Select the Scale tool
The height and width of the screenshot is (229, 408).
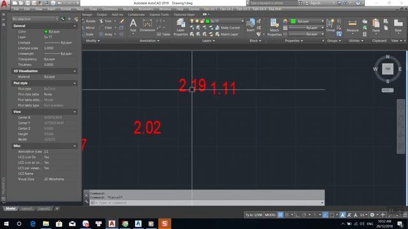(x=88, y=34)
